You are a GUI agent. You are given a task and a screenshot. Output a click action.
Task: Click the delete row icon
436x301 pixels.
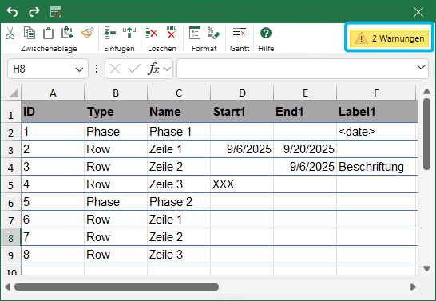[152, 33]
